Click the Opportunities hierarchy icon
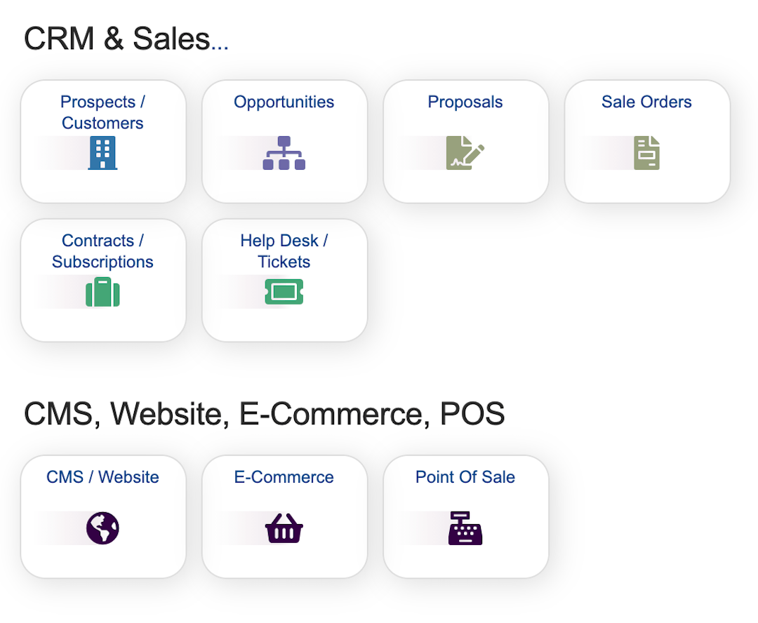 [x=284, y=153]
